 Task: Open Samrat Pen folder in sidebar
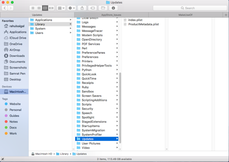point(15,73)
